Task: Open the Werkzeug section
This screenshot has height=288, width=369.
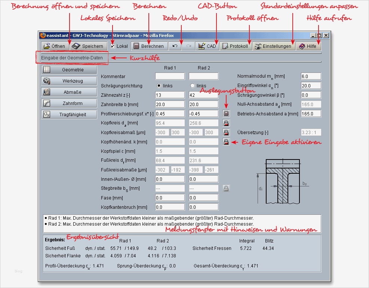Action: pyautogui.click(x=69, y=81)
